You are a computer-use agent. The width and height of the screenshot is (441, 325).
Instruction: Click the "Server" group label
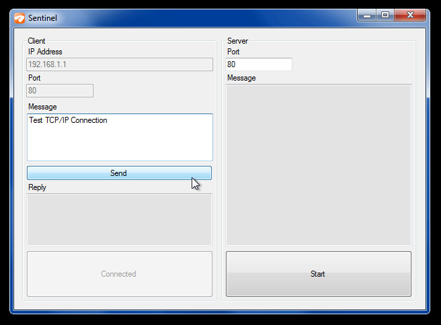(237, 41)
